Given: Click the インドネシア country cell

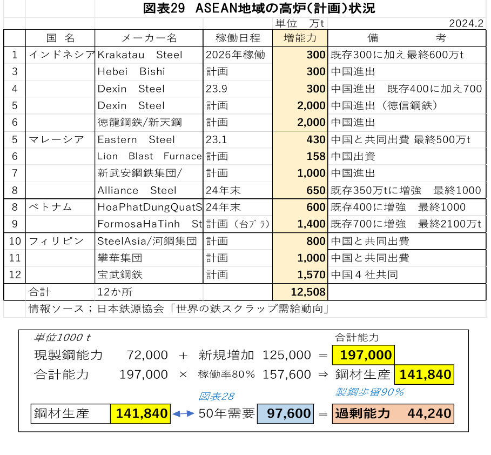Looking at the screenshot, I should (x=60, y=55).
